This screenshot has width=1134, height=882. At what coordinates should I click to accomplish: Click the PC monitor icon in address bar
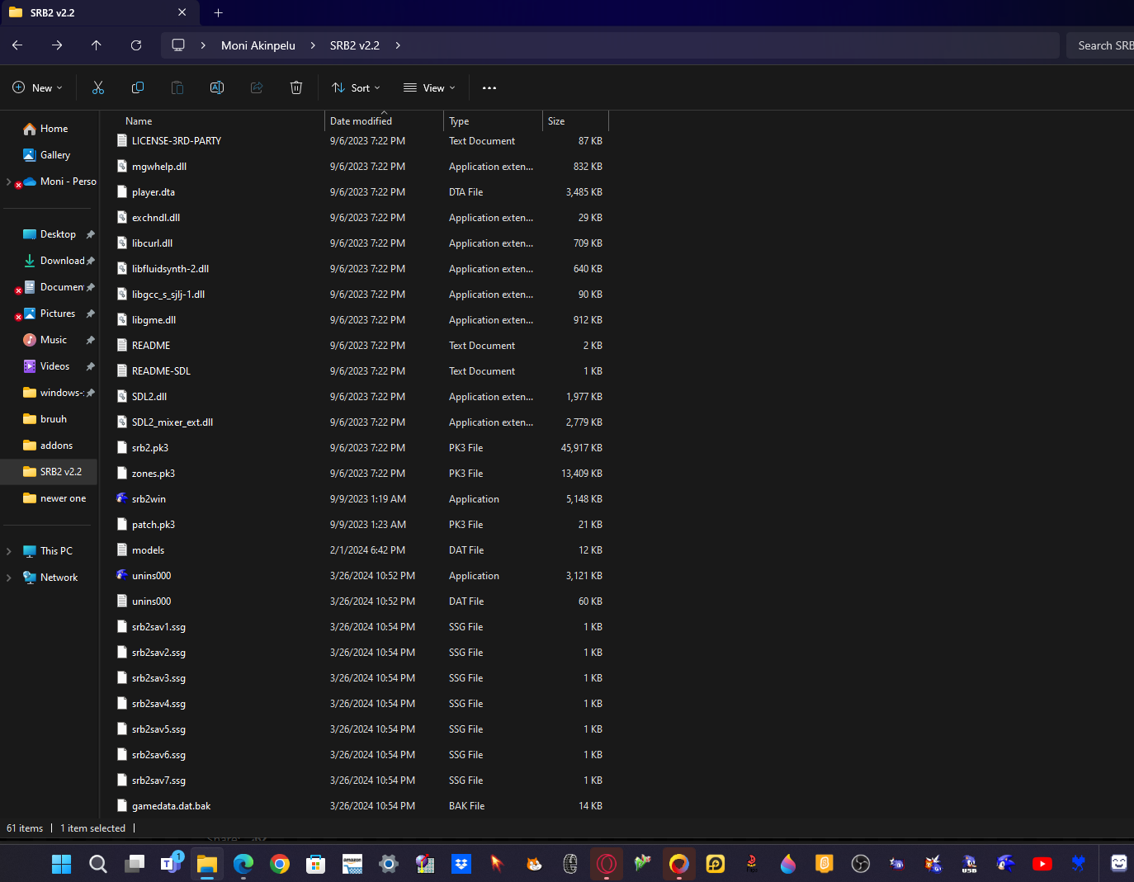pos(178,45)
